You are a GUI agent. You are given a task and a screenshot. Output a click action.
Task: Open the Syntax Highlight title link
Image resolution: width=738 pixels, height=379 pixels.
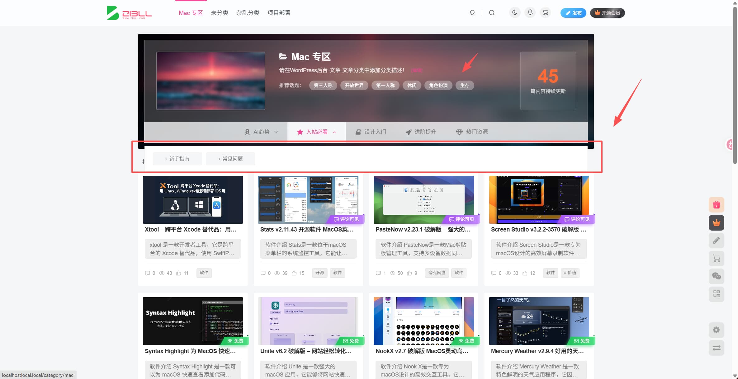190,351
